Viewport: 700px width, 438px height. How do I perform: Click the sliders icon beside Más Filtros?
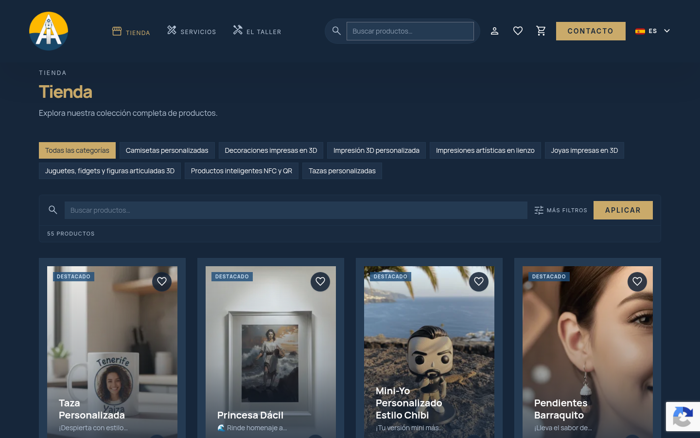point(539,210)
